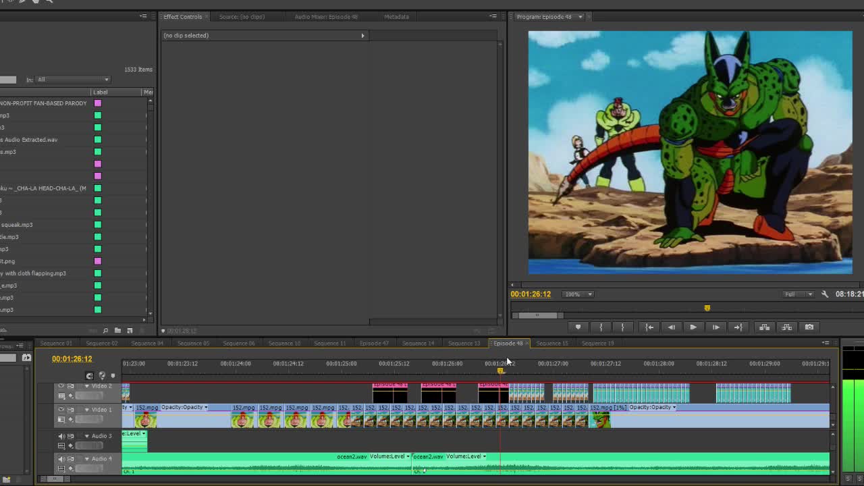
Task: Click the Export Frame camera icon
Action: pos(809,327)
